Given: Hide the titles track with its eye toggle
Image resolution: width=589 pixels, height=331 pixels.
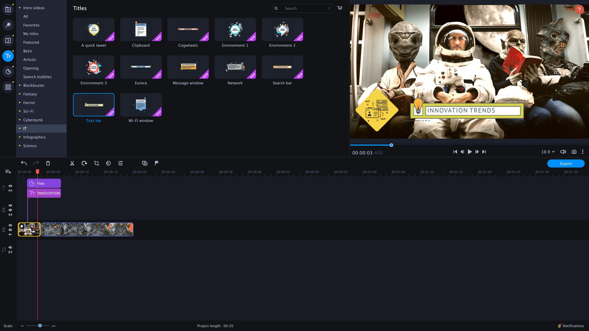Looking at the screenshot, I should pyautogui.click(x=10, y=186).
